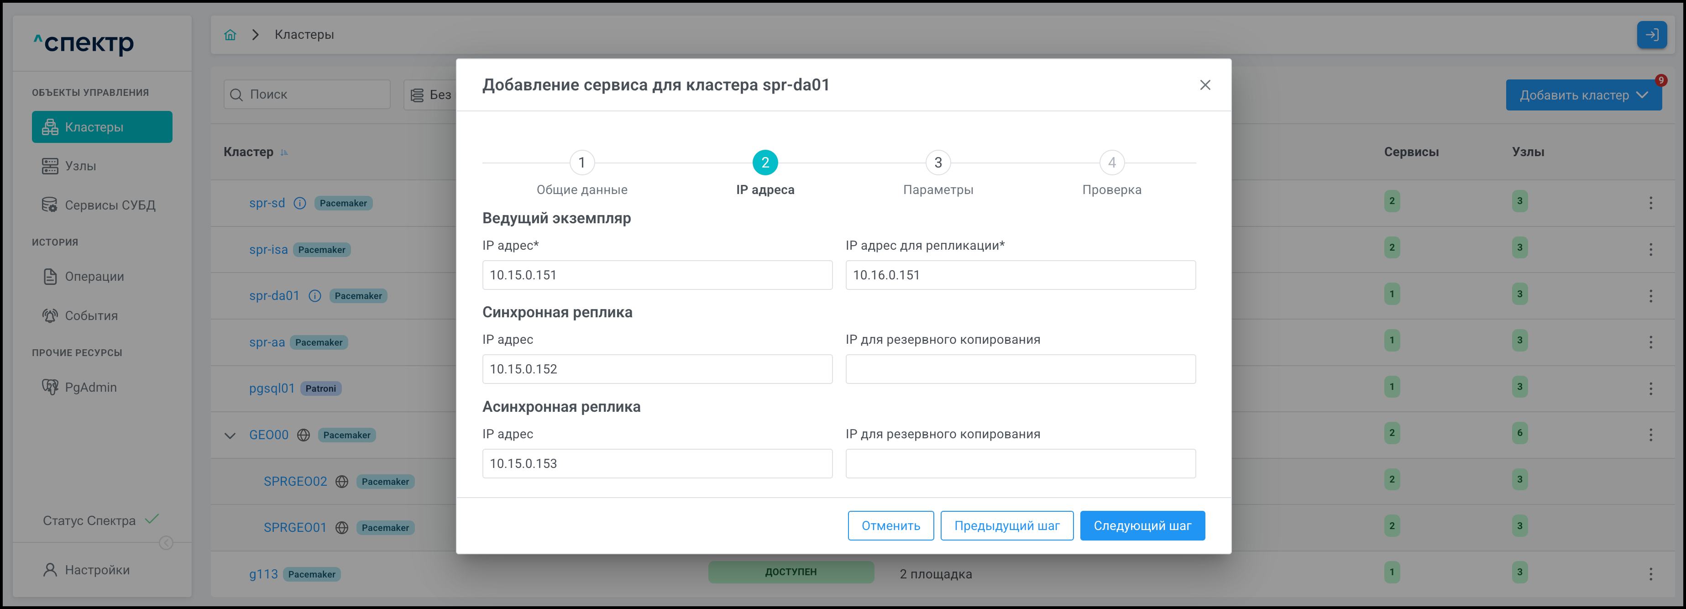
Task: Collapse the sidebar using arrow icon
Action: 166,543
